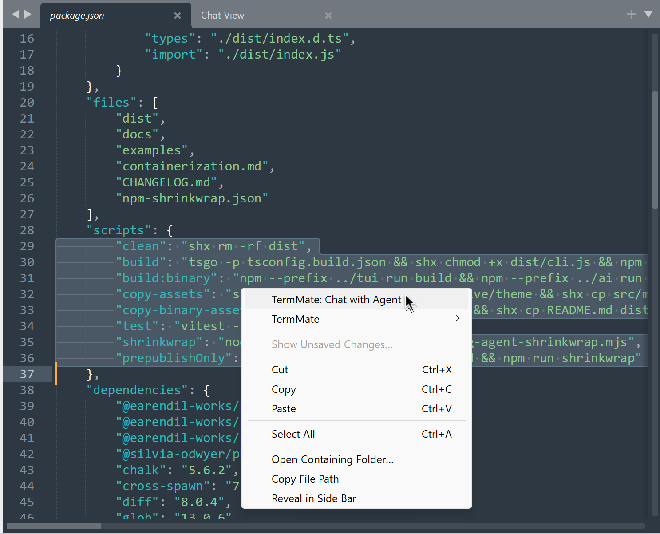660x534 pixels.
Task: Click "containerization.md" string
Action: (x=192, y=166)
